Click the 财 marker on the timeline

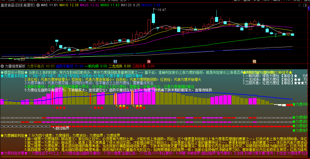click(115, 61)
